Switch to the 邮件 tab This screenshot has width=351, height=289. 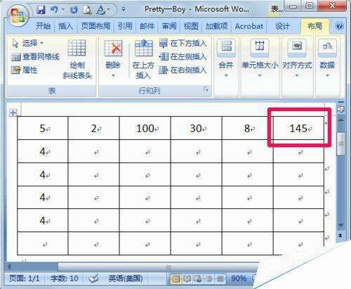tap(147, 26)
